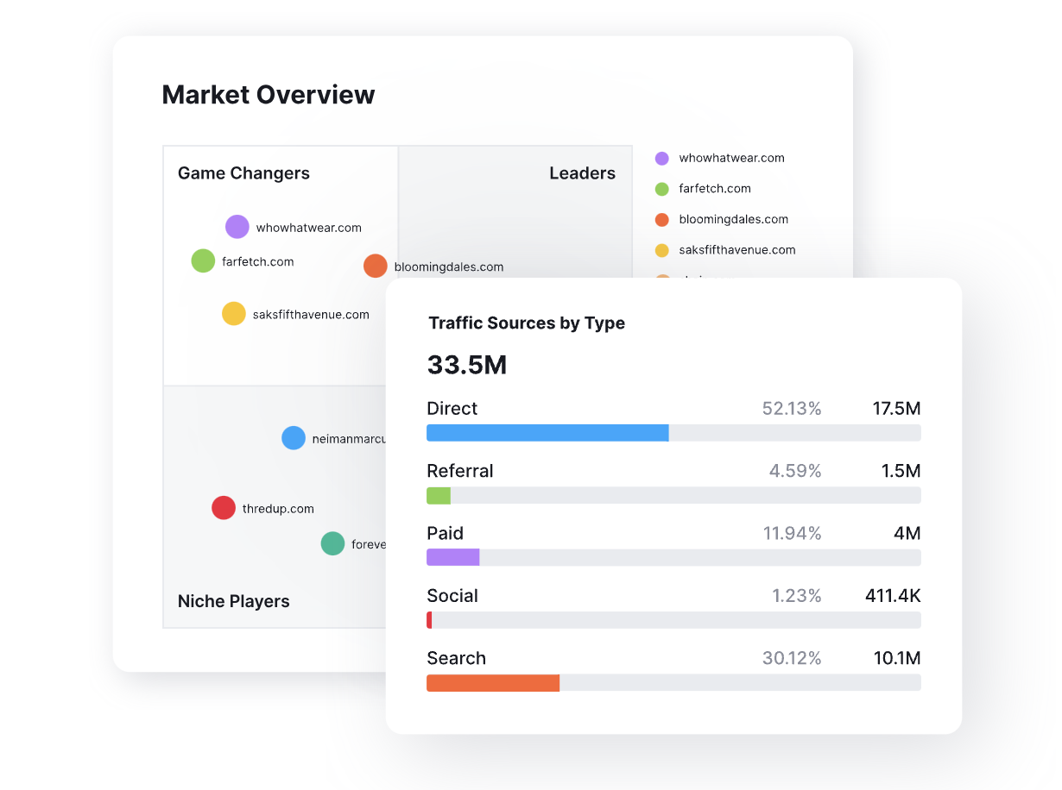This screenshot has width=1062, height=790.
Task: Select farfetch.com in the legend list
Action: [715, 188]
